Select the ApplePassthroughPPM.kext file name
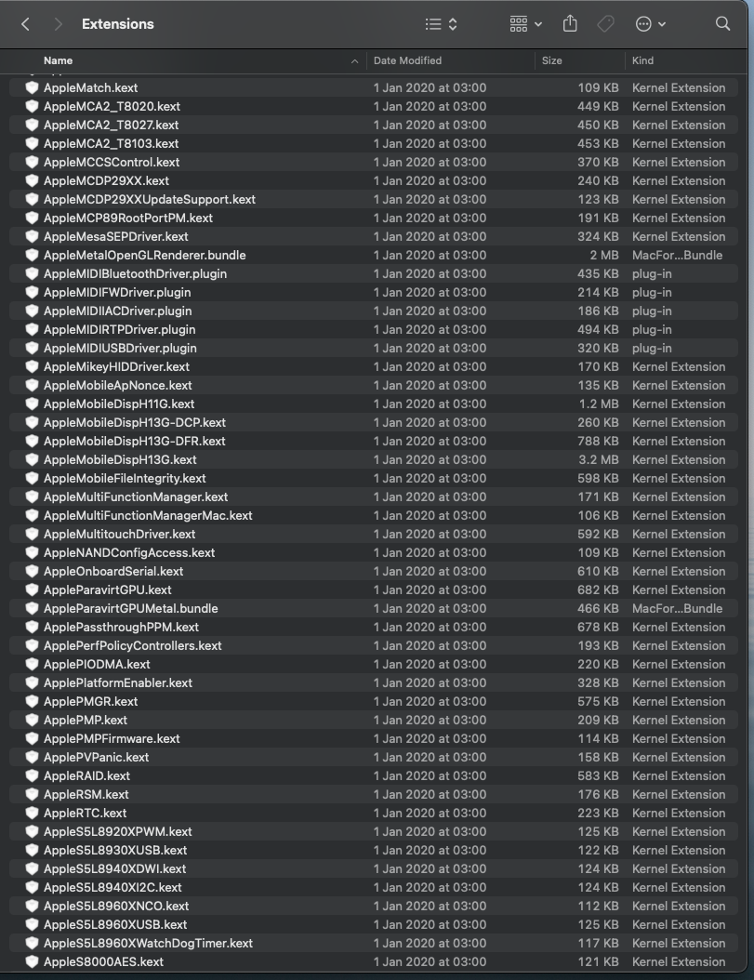The height and width of the screenshot is (980, 754). pyautogui.click(x=121, y=627)
